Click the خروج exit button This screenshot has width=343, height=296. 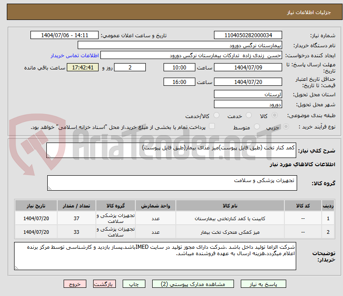point(75,284)
